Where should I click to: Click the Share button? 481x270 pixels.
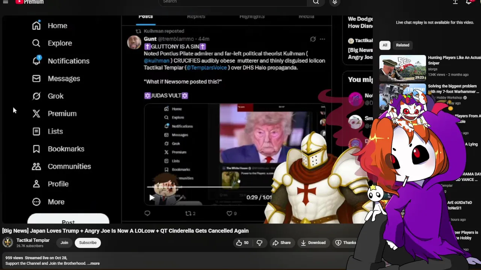pos(281,243)
